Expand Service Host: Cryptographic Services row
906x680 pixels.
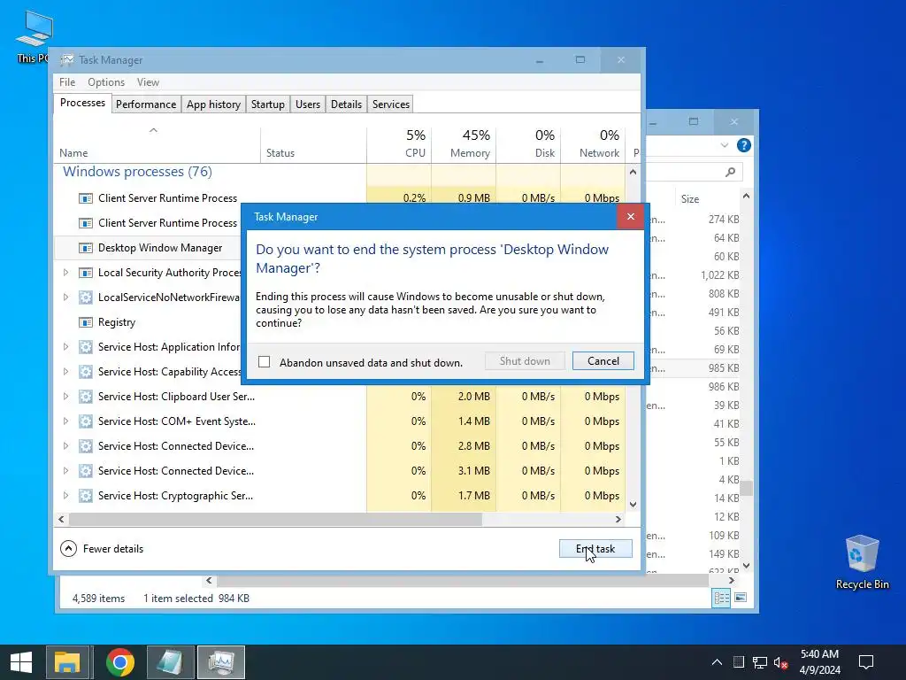point(65,496)
